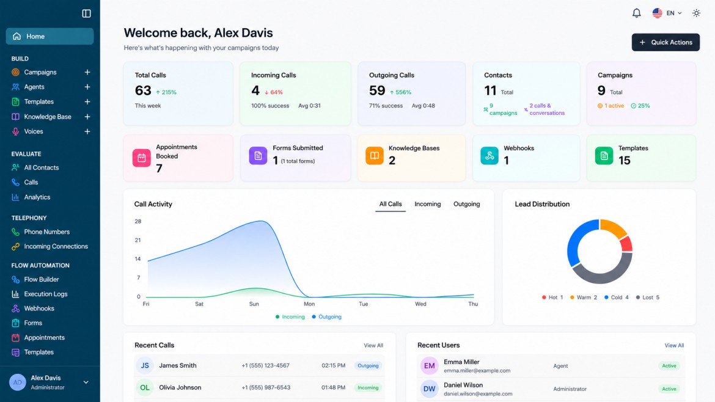715x402 pixels.
Task: Open the EN language dropdown
Action: tap(674, 13)
